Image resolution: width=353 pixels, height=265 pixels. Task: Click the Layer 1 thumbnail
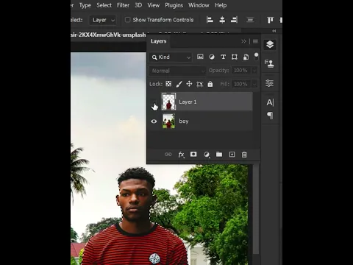168,102
